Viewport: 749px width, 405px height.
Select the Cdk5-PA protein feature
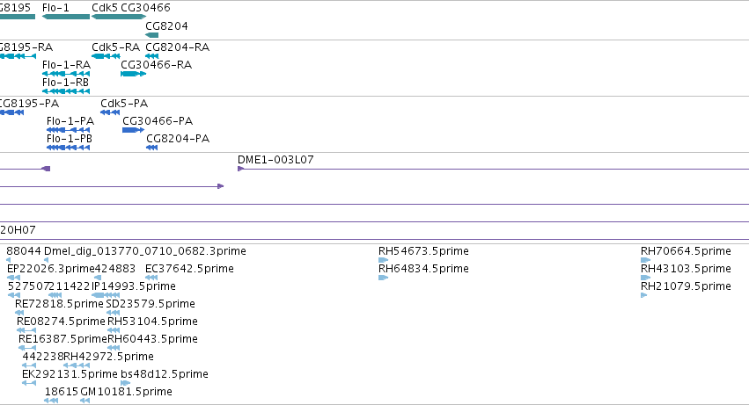[110, 112]
